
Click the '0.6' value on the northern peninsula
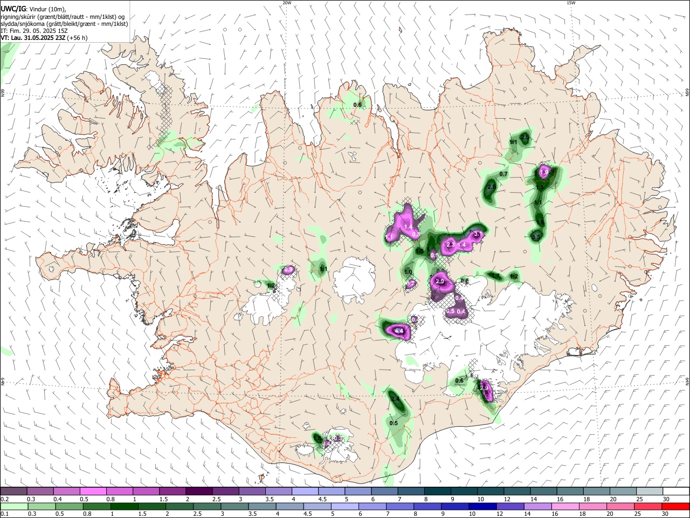click(x=357, y=105)
